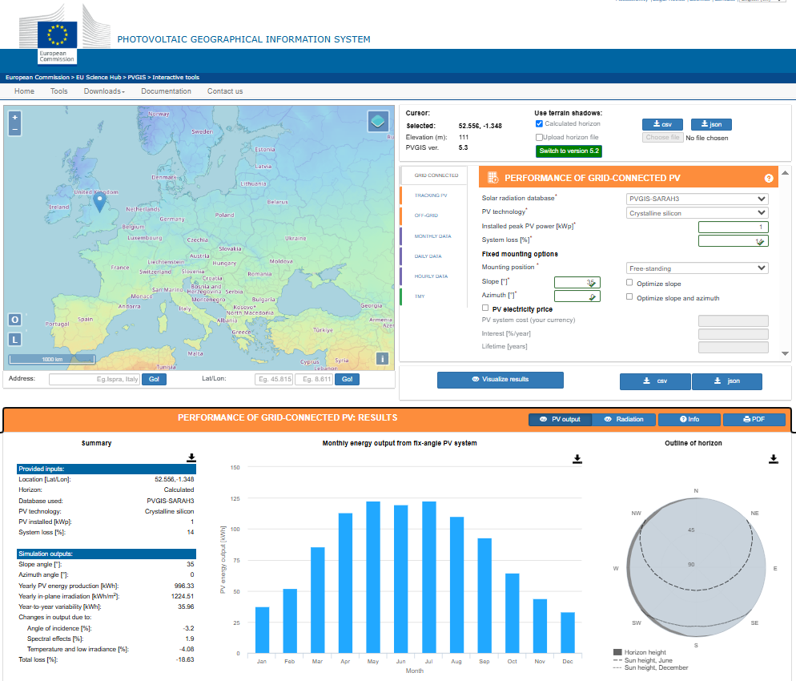This screenshot has height=681, width=796.
Task: Click the map layers switcher icon
Action: coord(378,122)
